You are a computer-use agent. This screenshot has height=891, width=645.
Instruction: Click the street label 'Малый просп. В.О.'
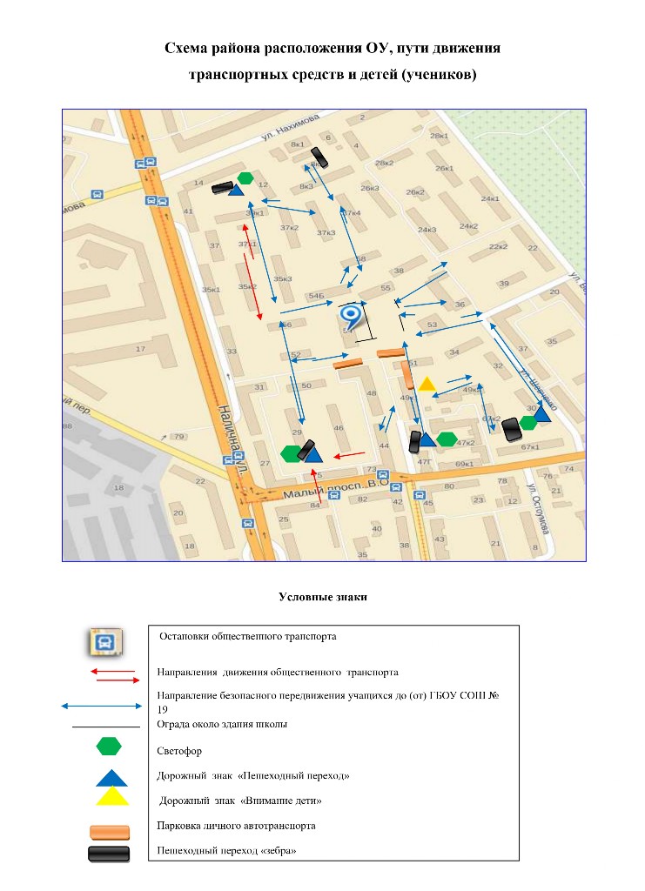pyautogui.click(x=336, y=489)
